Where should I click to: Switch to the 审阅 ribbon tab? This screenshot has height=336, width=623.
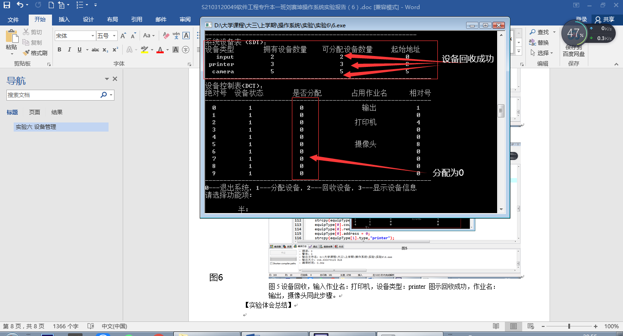pos(185,20)
